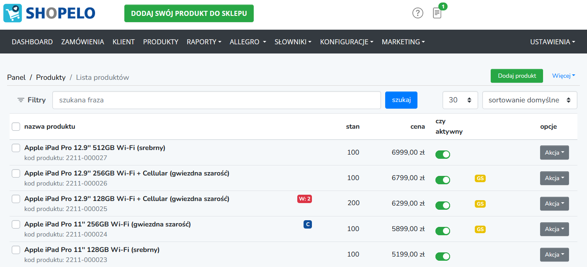Image resolution: width=587 pixels, height=267 pixels.
Task: Open Akcja dropdown for product 2211-000024
Action: point(554,229)
